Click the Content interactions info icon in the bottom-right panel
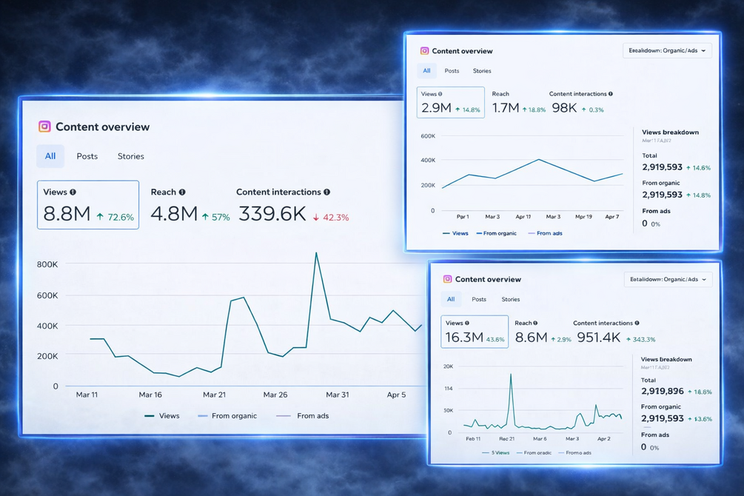744x496 pixels. coord(637,323)
